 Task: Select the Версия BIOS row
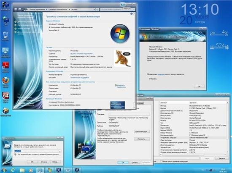coord(193,128)
